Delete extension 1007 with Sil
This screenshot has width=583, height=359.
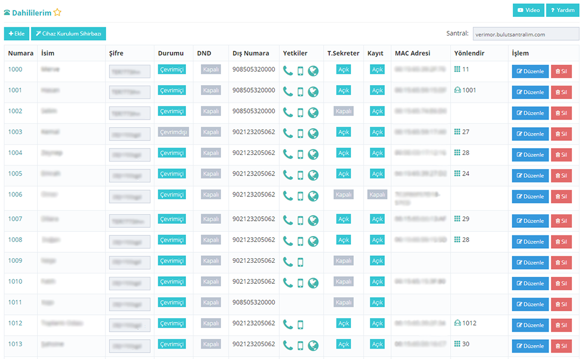pos(561,221)
